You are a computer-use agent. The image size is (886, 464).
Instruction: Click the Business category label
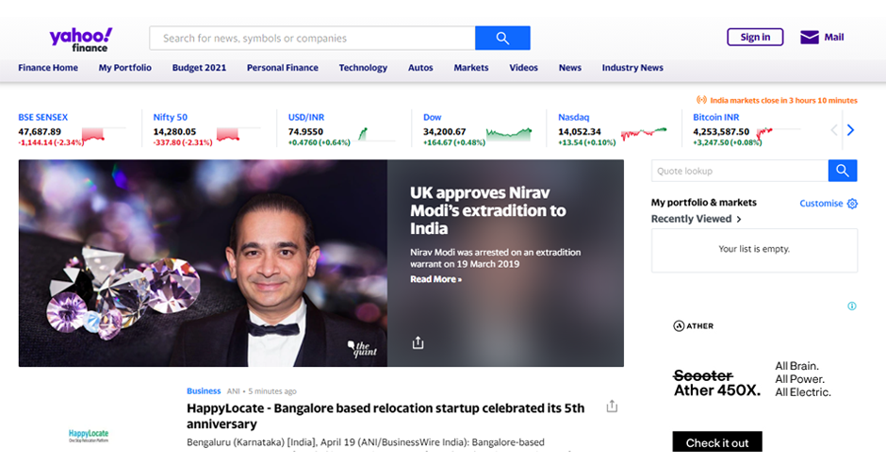point(204,391)
